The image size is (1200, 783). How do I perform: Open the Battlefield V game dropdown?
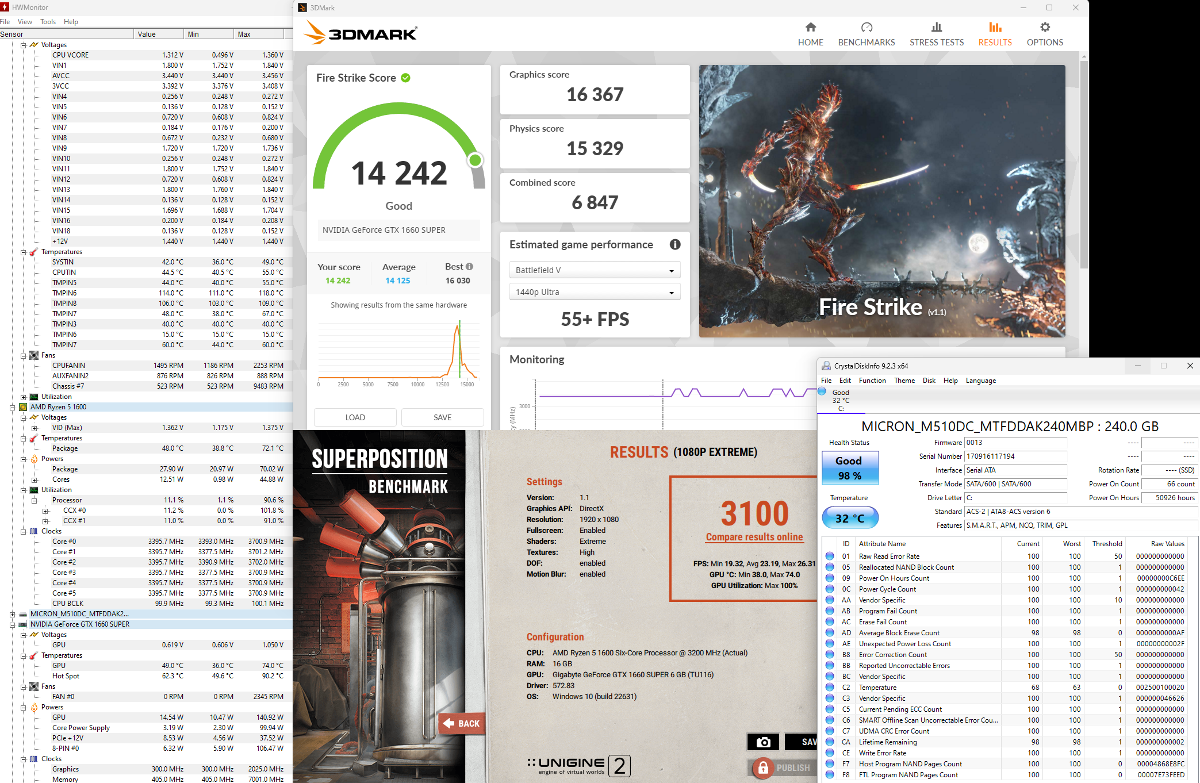[x=595, y=270]
